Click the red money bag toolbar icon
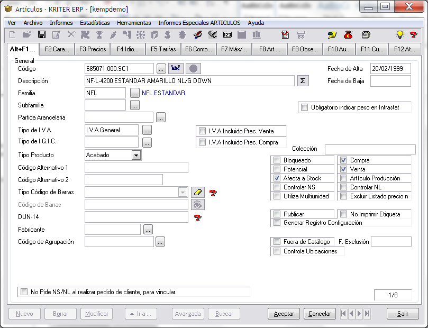This screenshot has height=328, width=428. pos(348,35)
